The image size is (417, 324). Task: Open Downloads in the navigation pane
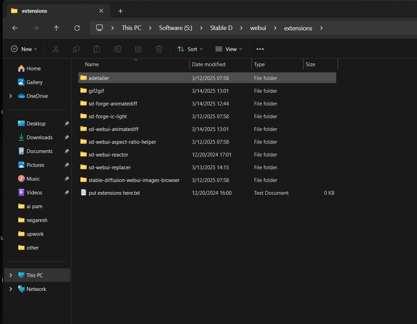[39, 138]
